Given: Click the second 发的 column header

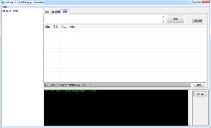Looking at the screenshot, I should [x=56, y=27].
